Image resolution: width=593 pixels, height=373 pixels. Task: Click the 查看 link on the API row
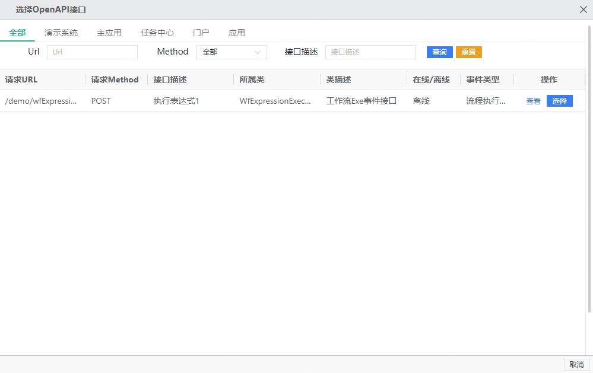[x=532, y=101]
